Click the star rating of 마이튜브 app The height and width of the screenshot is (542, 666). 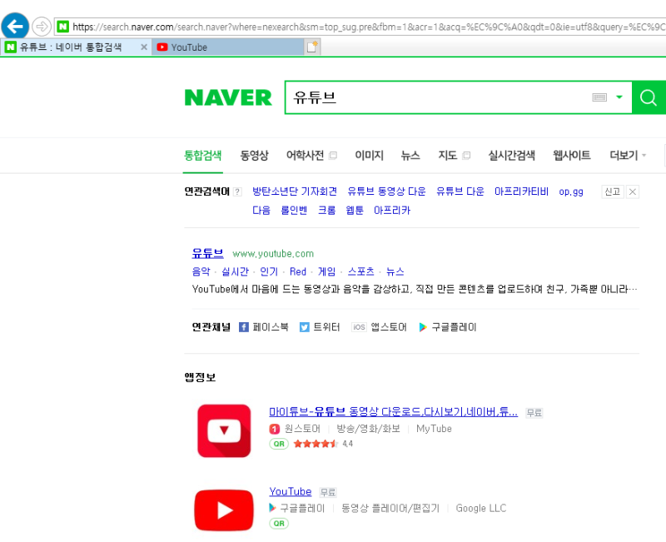316,444
